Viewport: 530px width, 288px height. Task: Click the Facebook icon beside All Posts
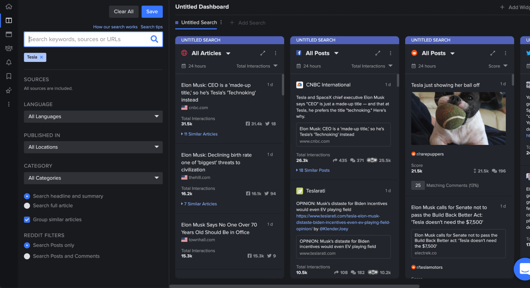tap(299, 53)
